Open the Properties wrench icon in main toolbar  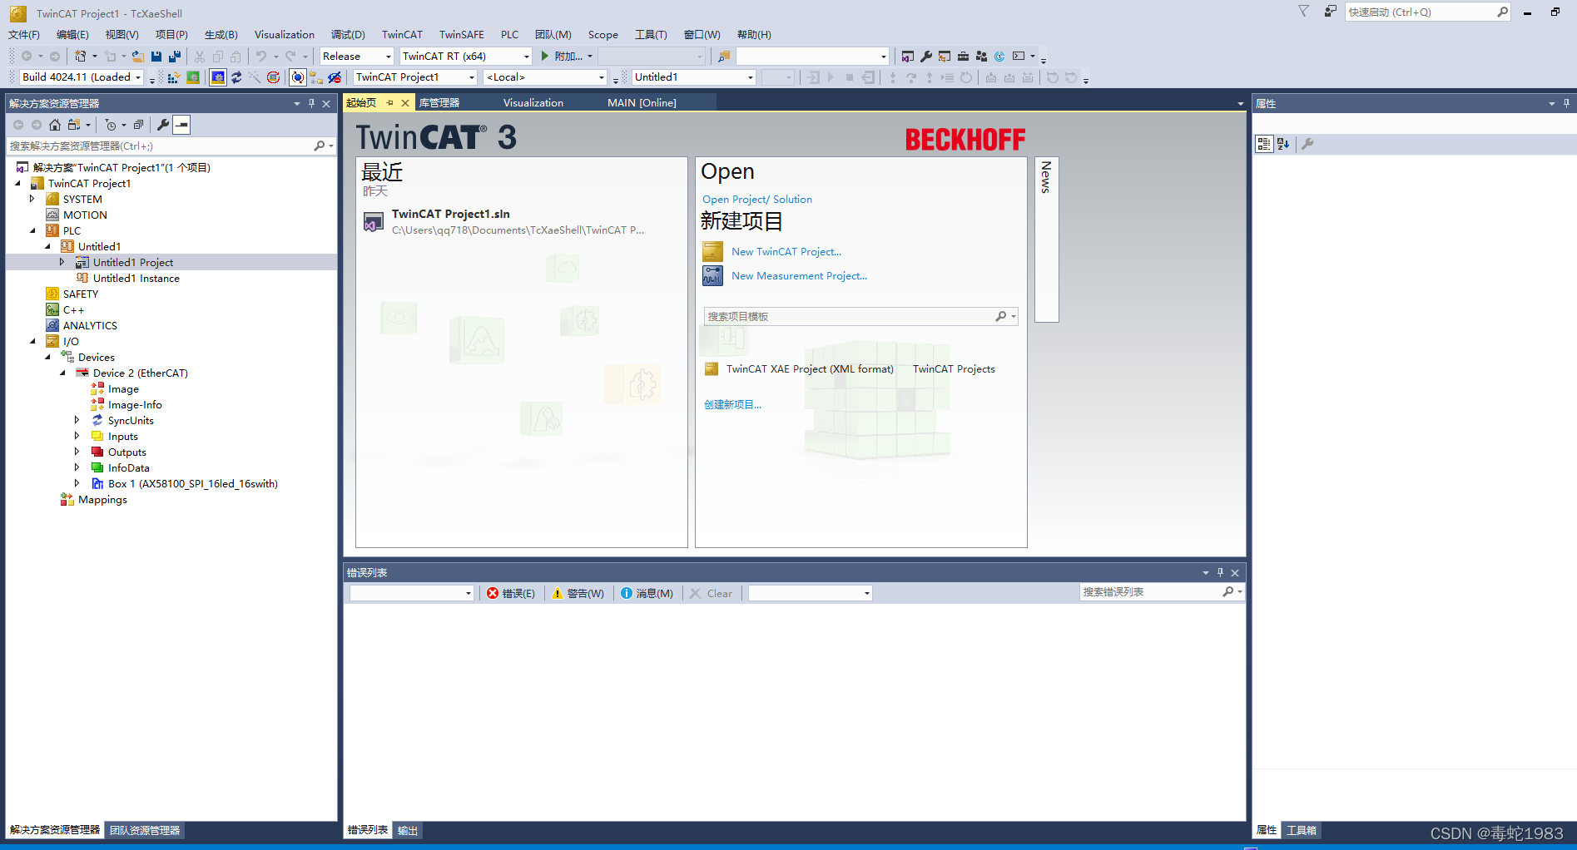click(x=926, y=56)
